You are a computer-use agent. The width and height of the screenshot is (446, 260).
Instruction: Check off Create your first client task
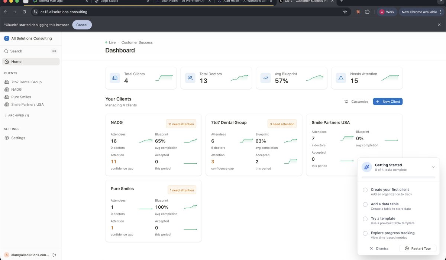365,190
